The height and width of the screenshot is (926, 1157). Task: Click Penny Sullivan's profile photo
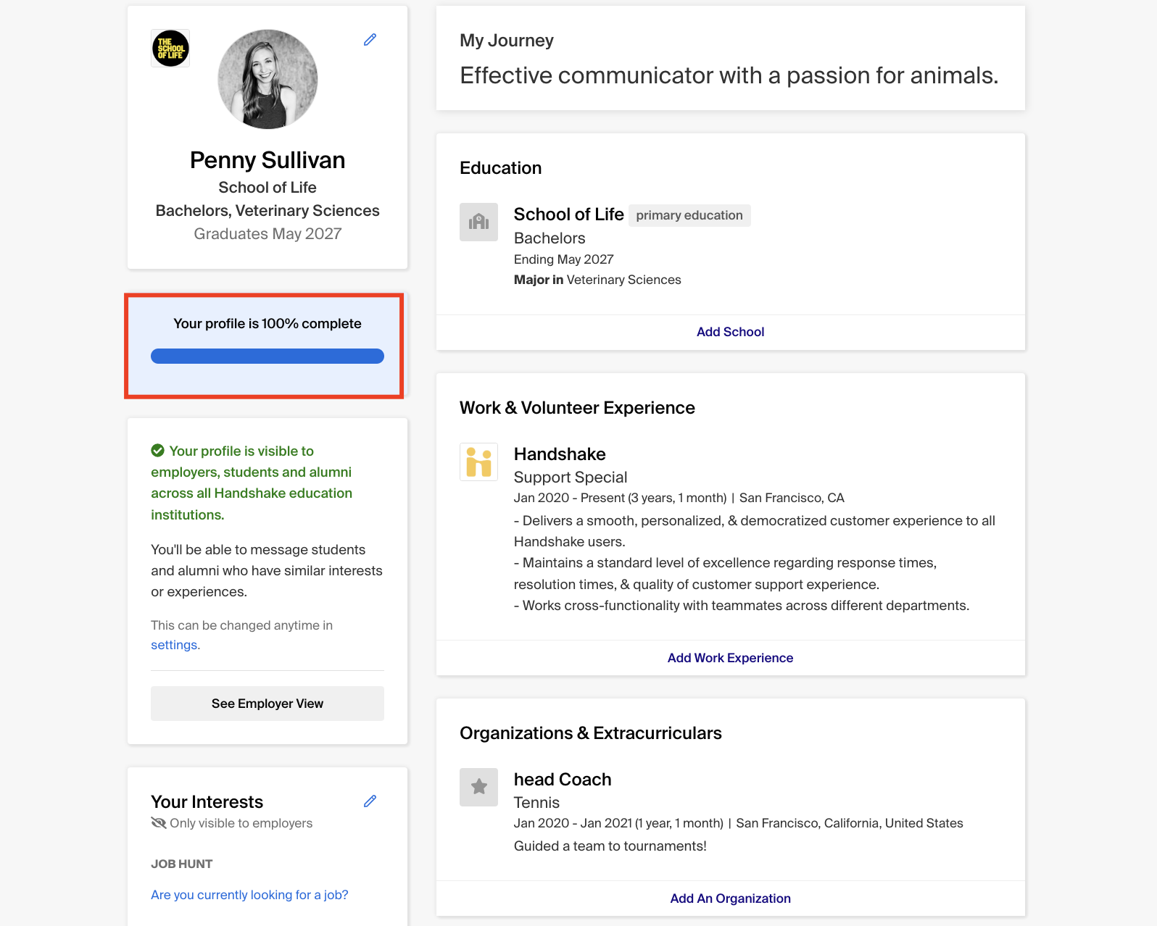(x=268, y=79)
